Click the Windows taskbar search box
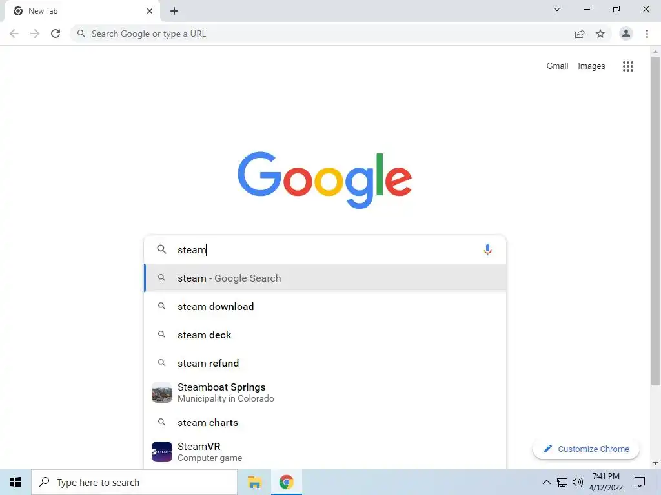Viewport: 661px width, 495px height. point(134,482)
